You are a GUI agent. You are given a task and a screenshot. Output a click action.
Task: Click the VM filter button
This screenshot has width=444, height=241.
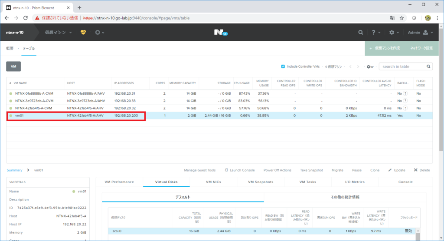pyautogui.click(x=13, y=66)
